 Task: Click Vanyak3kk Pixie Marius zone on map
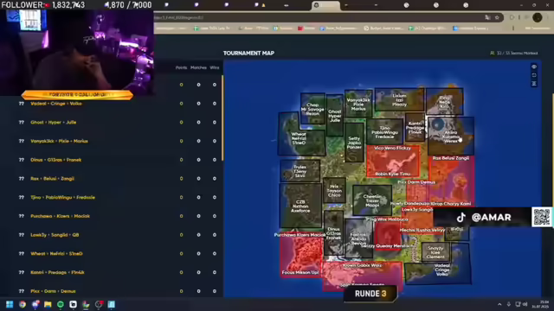tap(358, 104)
